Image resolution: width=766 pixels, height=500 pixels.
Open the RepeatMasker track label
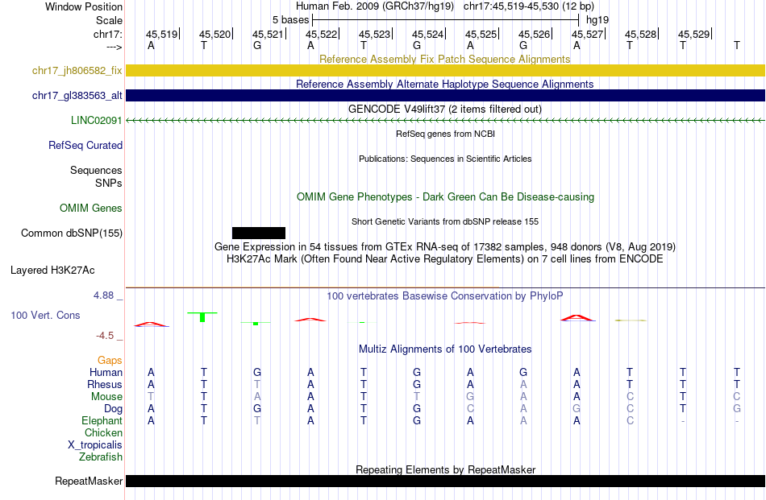pyautogui.click(x=89, y=481)
